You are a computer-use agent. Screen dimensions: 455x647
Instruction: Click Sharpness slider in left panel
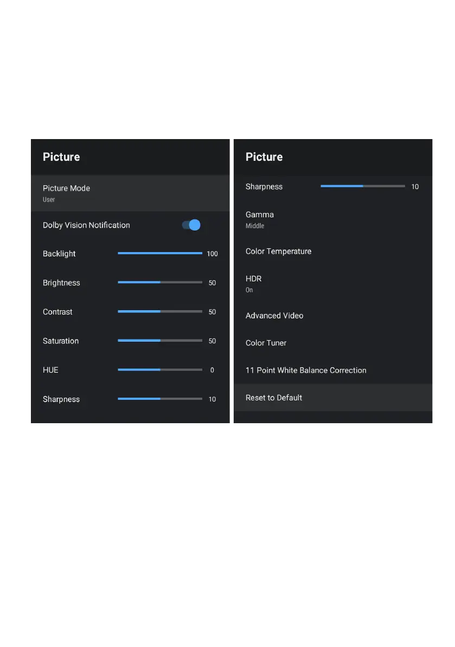click(x=160, y=399)
